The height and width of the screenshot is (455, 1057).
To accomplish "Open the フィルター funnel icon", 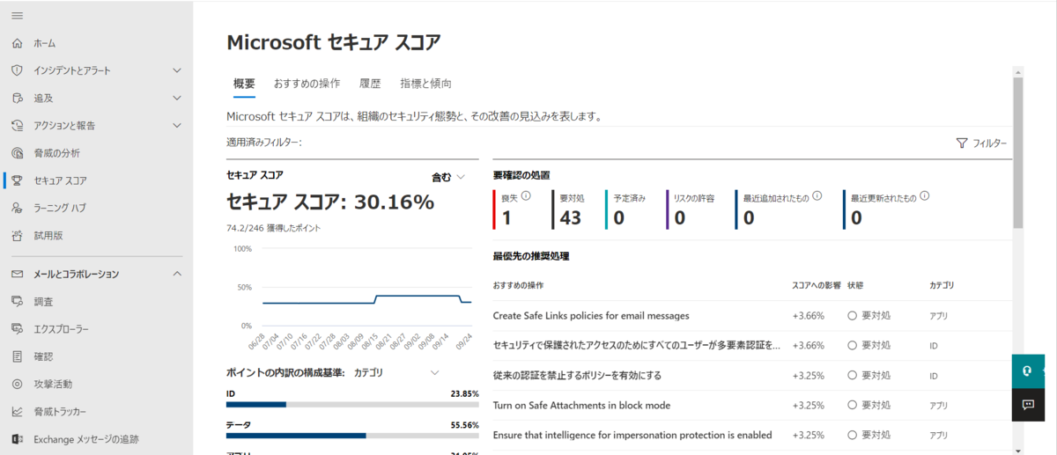I will [x=962, y=143].
